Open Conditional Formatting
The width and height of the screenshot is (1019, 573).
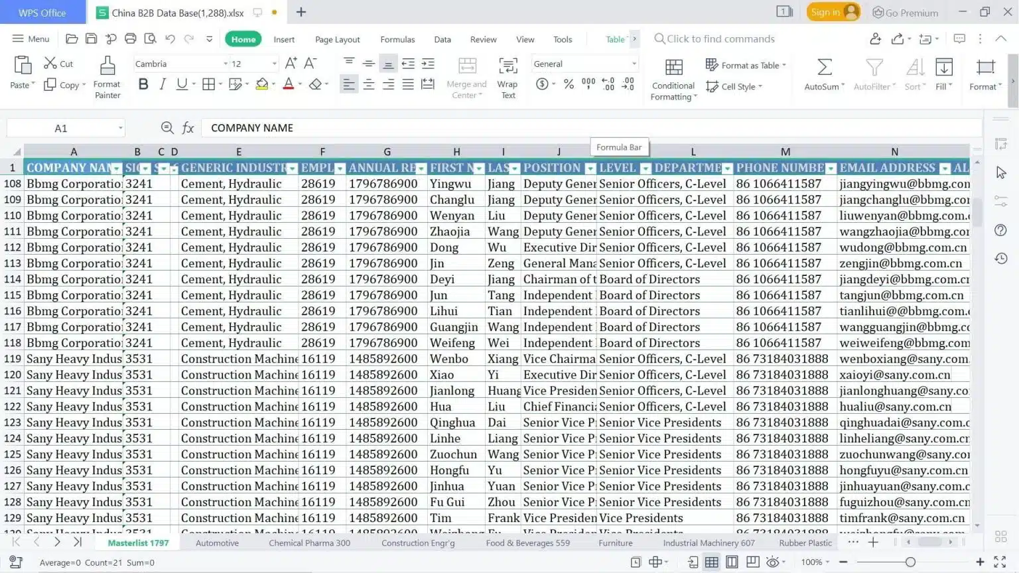673,79
